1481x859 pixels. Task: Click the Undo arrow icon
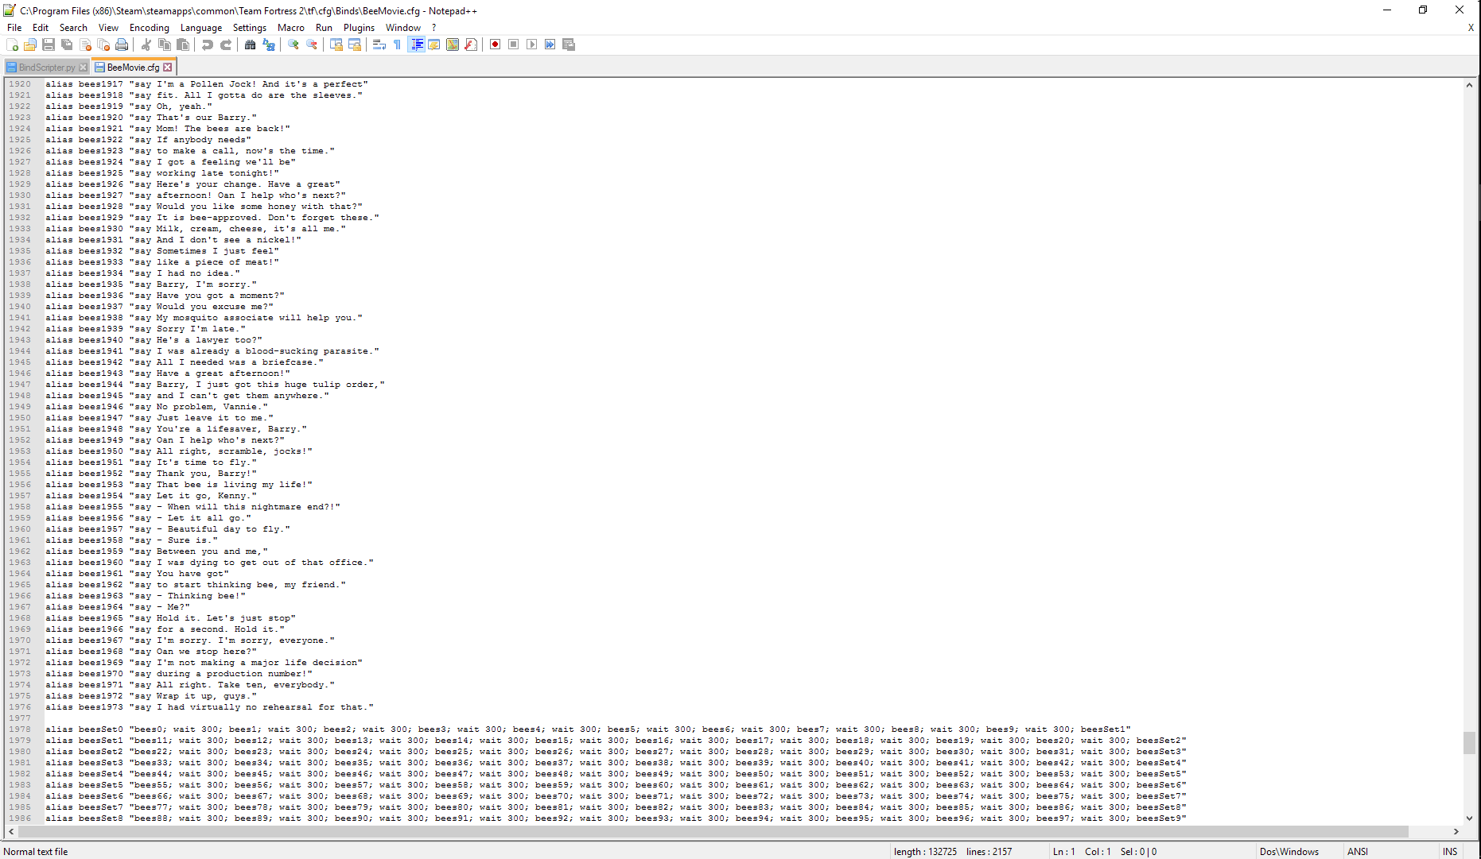pos(208,44)
